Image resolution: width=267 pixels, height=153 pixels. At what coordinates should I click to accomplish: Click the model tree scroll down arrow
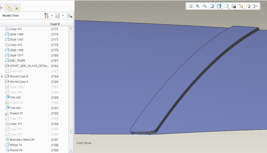click(x=71, y=151)
